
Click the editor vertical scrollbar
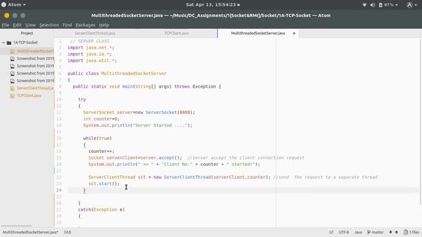[421, 122]
